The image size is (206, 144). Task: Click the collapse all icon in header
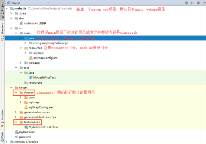pos(191,3)
